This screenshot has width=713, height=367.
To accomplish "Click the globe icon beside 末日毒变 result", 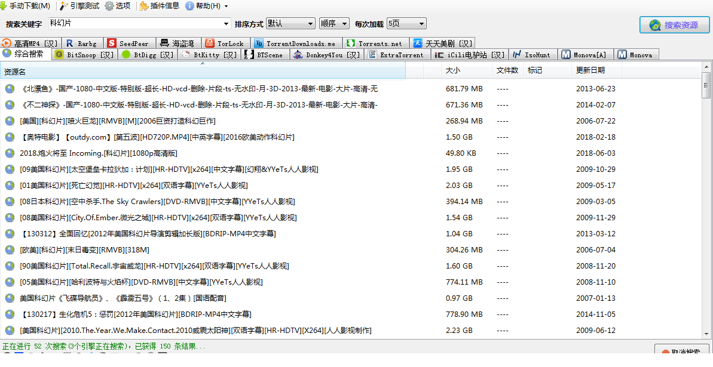I will tap(10, 250).
